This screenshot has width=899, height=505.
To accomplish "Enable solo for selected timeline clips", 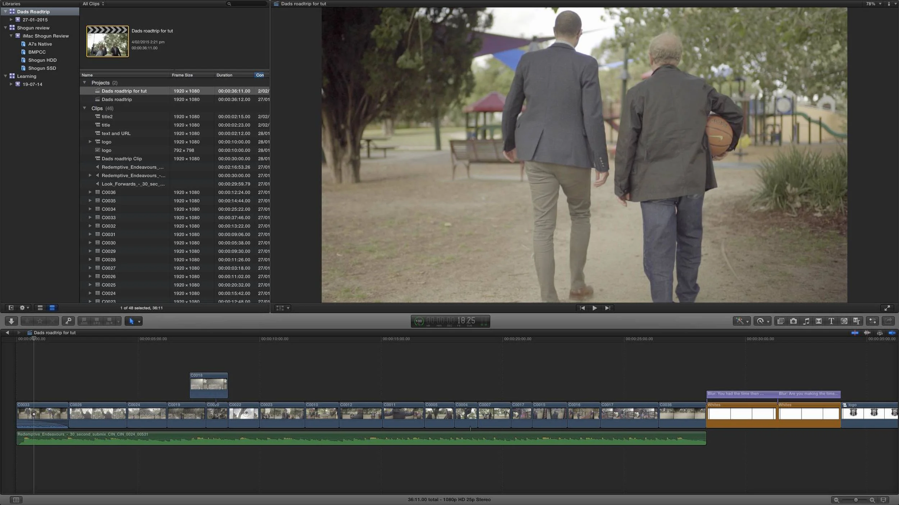I will click(880, 333).
